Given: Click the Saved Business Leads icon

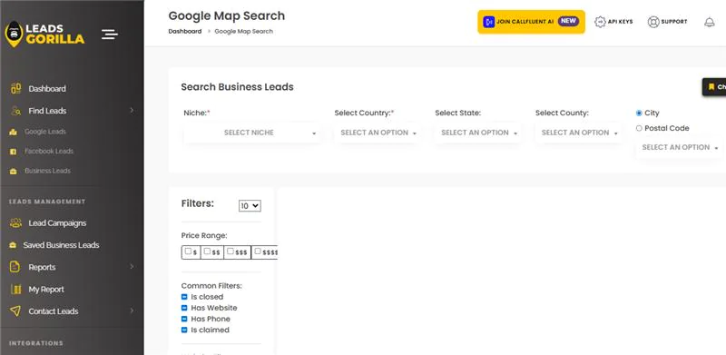Looking at the screenshot, I should [13, 245].
